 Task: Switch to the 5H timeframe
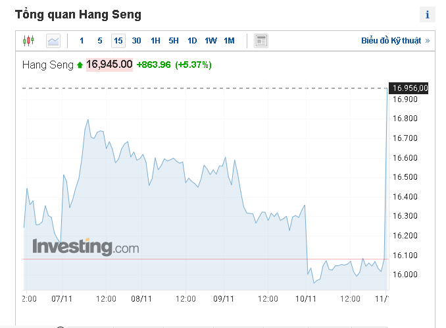coord(174,41)
